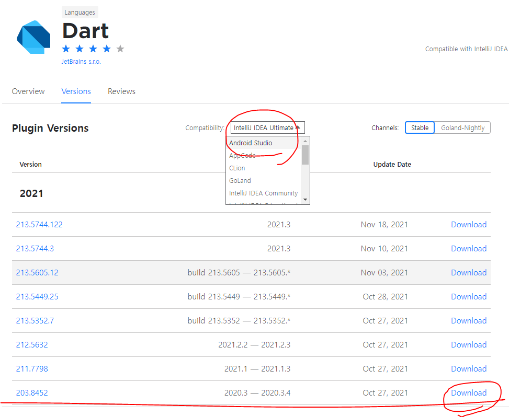The image size is (509, 417).
Task: Select AppCode from compatibility list
Action: point(263,155)
